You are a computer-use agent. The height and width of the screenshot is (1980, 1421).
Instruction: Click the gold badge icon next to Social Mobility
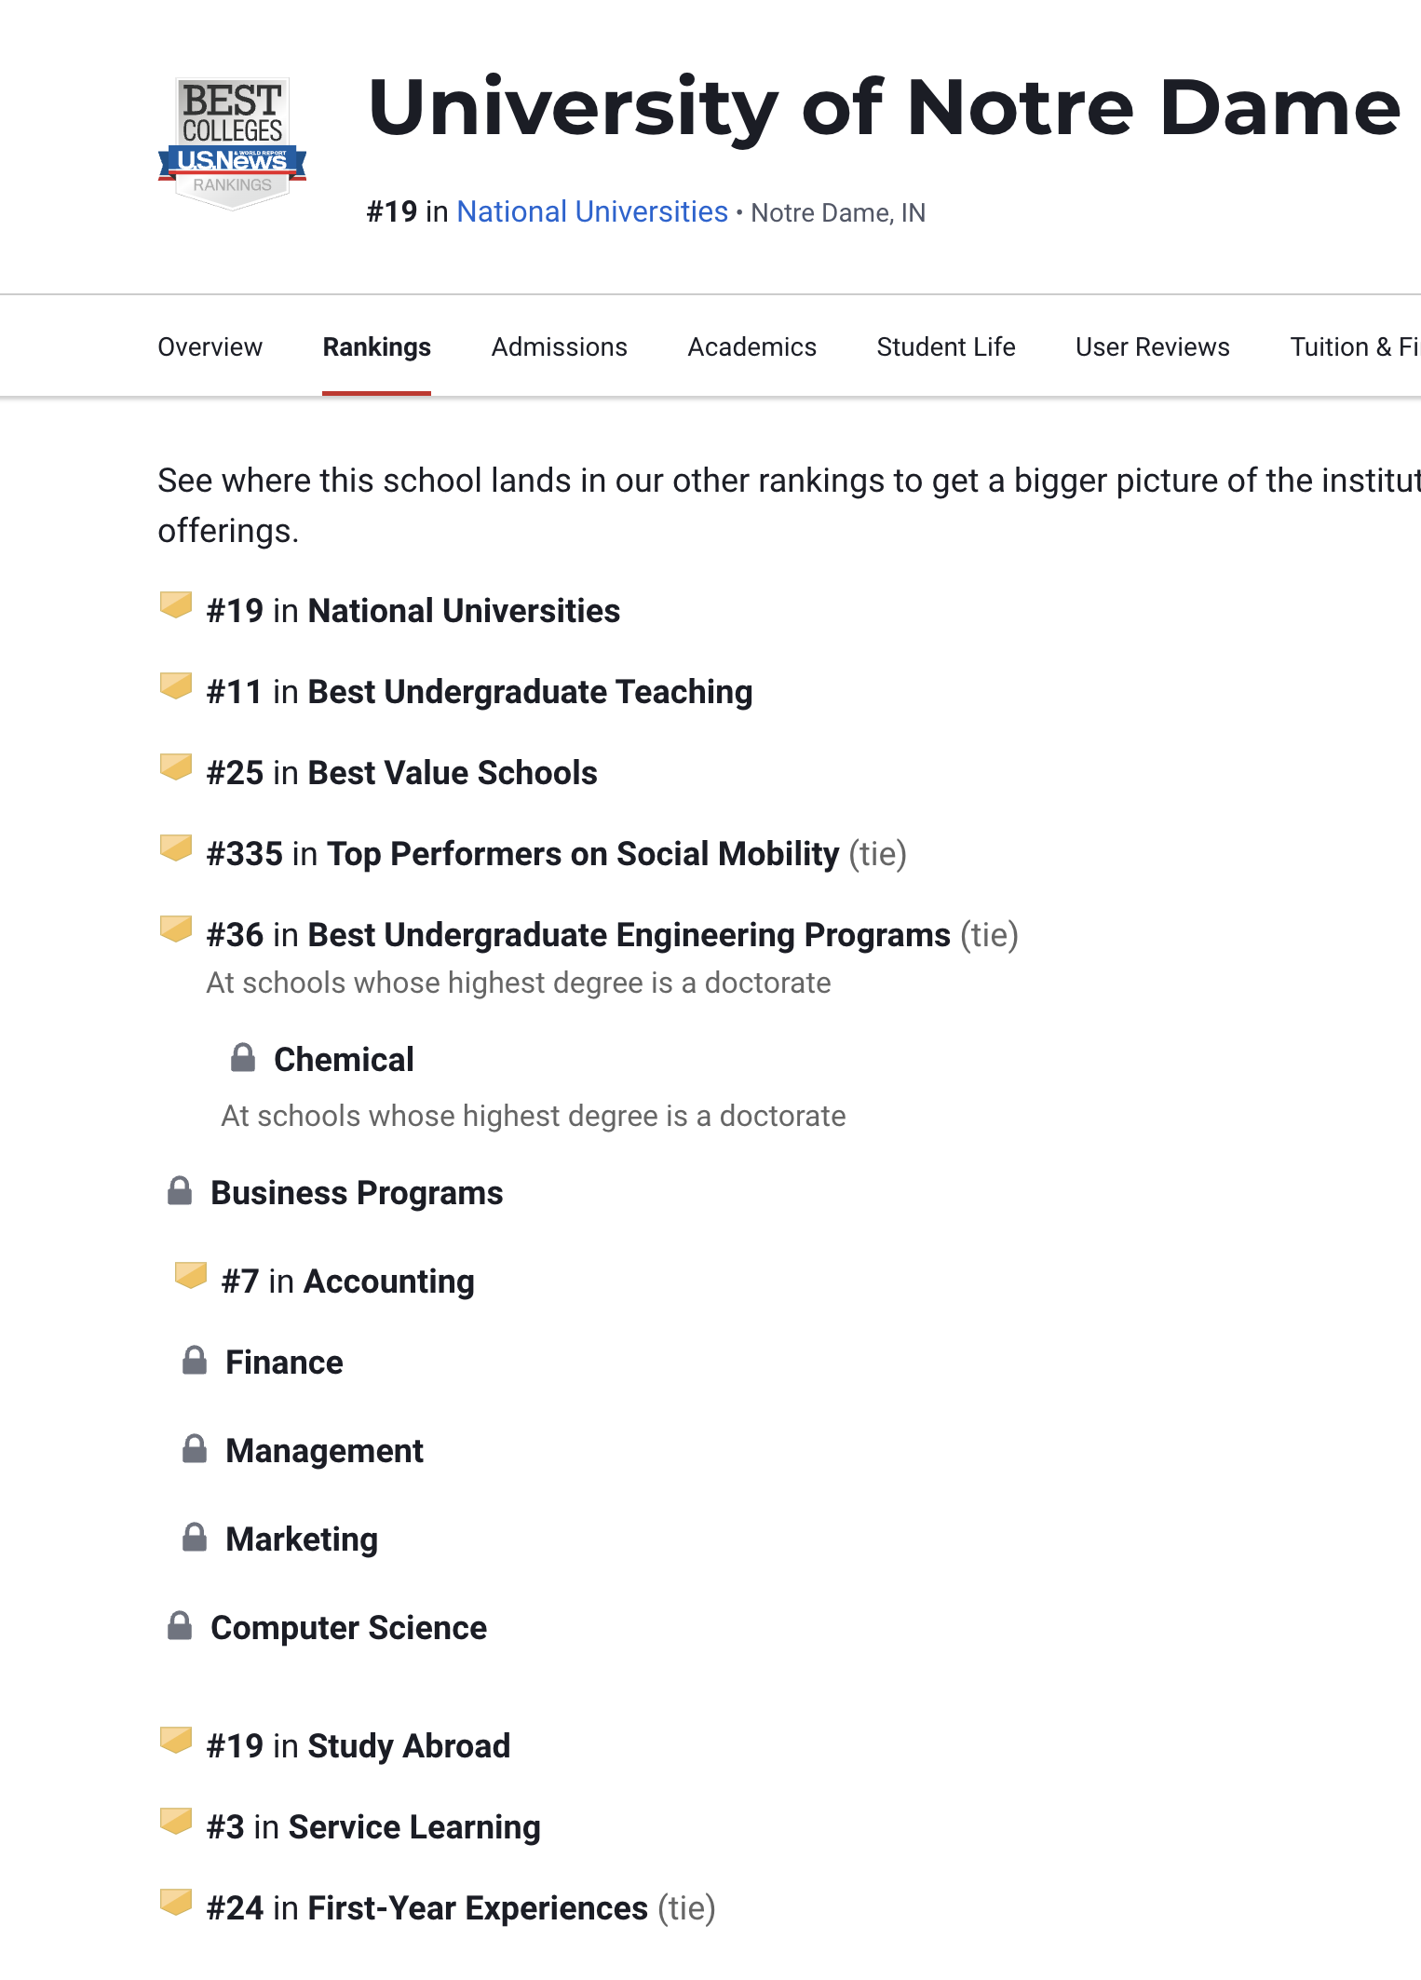[176, 848]
